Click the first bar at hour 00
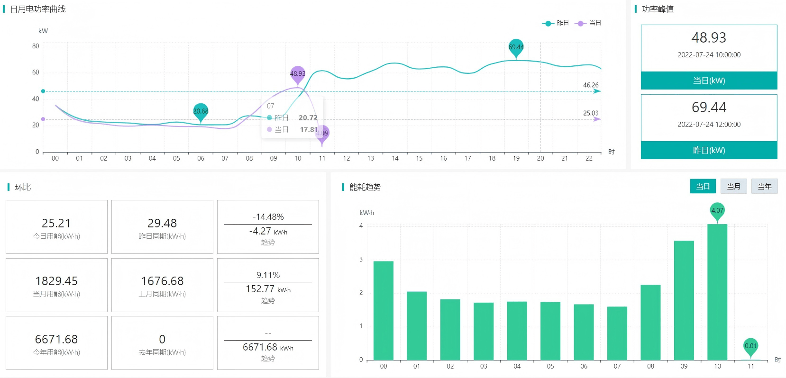This screenshot has height=378, width=786. (384, 311)
